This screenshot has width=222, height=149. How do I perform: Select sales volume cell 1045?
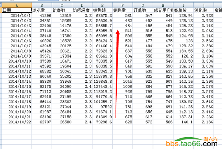click(123, 81)
